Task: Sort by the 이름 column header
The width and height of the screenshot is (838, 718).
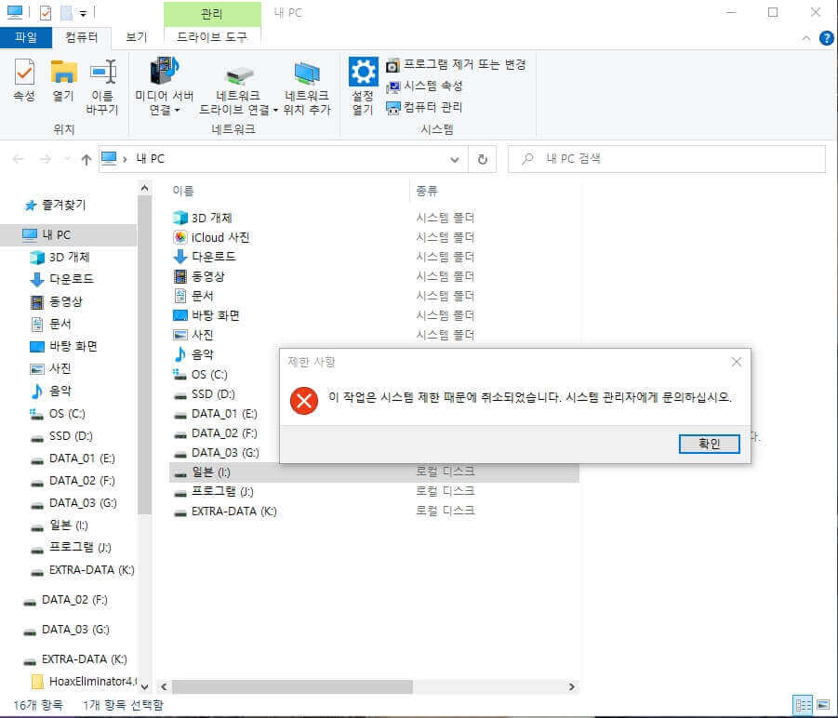Action: pos(183,191)
